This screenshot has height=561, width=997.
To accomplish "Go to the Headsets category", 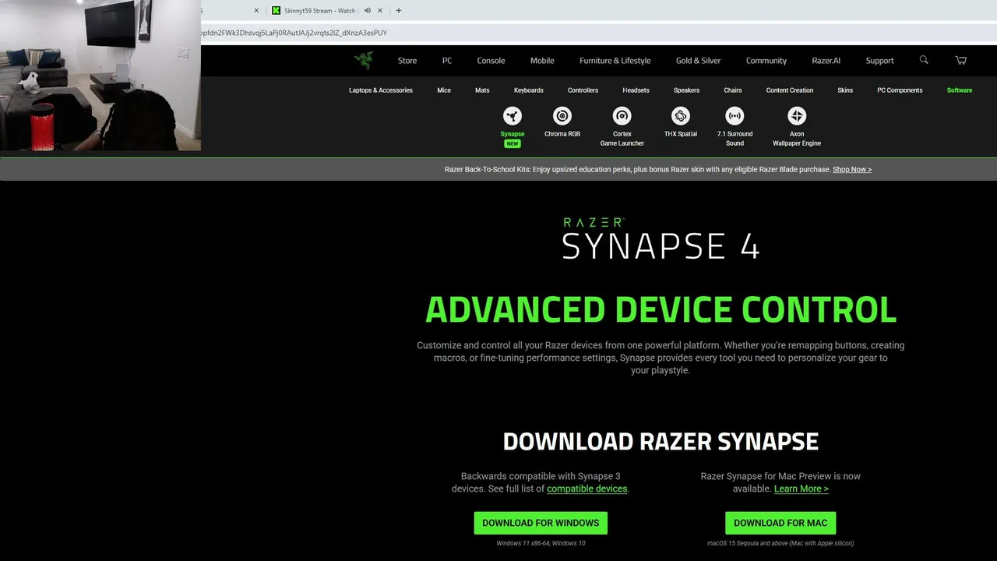I will (x=636, y=90).
